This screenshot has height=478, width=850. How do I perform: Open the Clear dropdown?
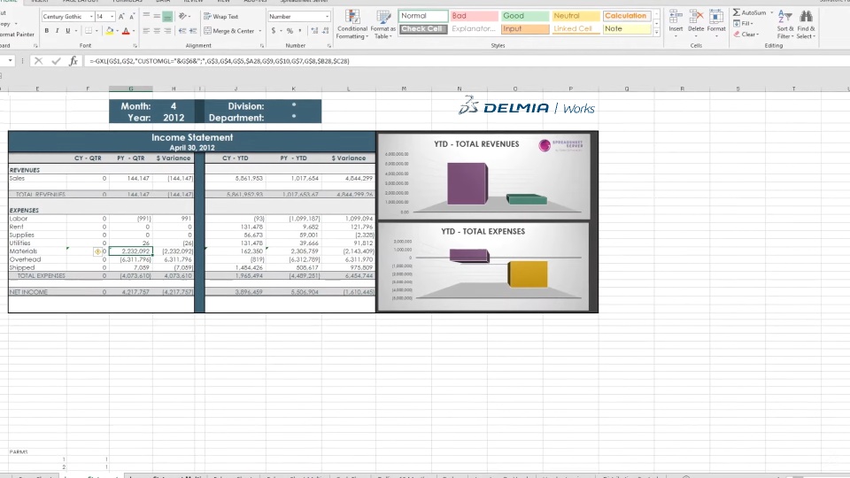(746, 35)
